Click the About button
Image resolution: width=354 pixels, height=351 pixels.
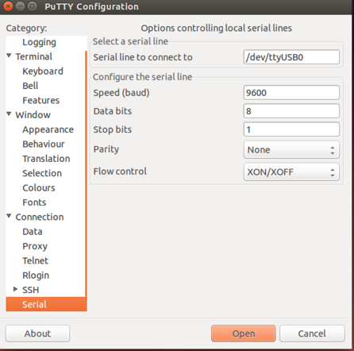[37, 334]
